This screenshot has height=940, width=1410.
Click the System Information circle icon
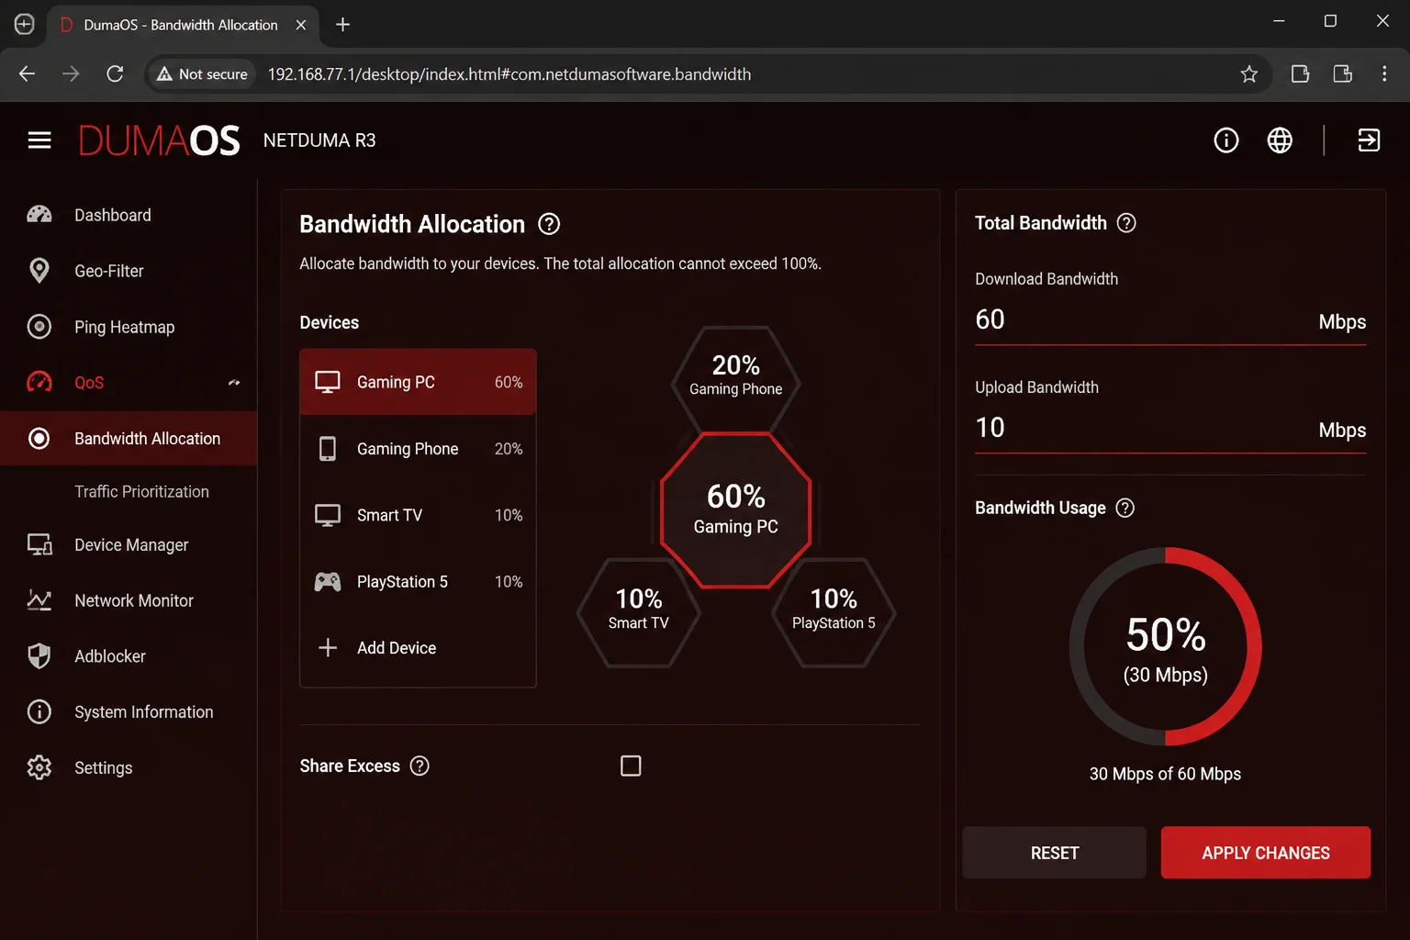coord(39,711)
